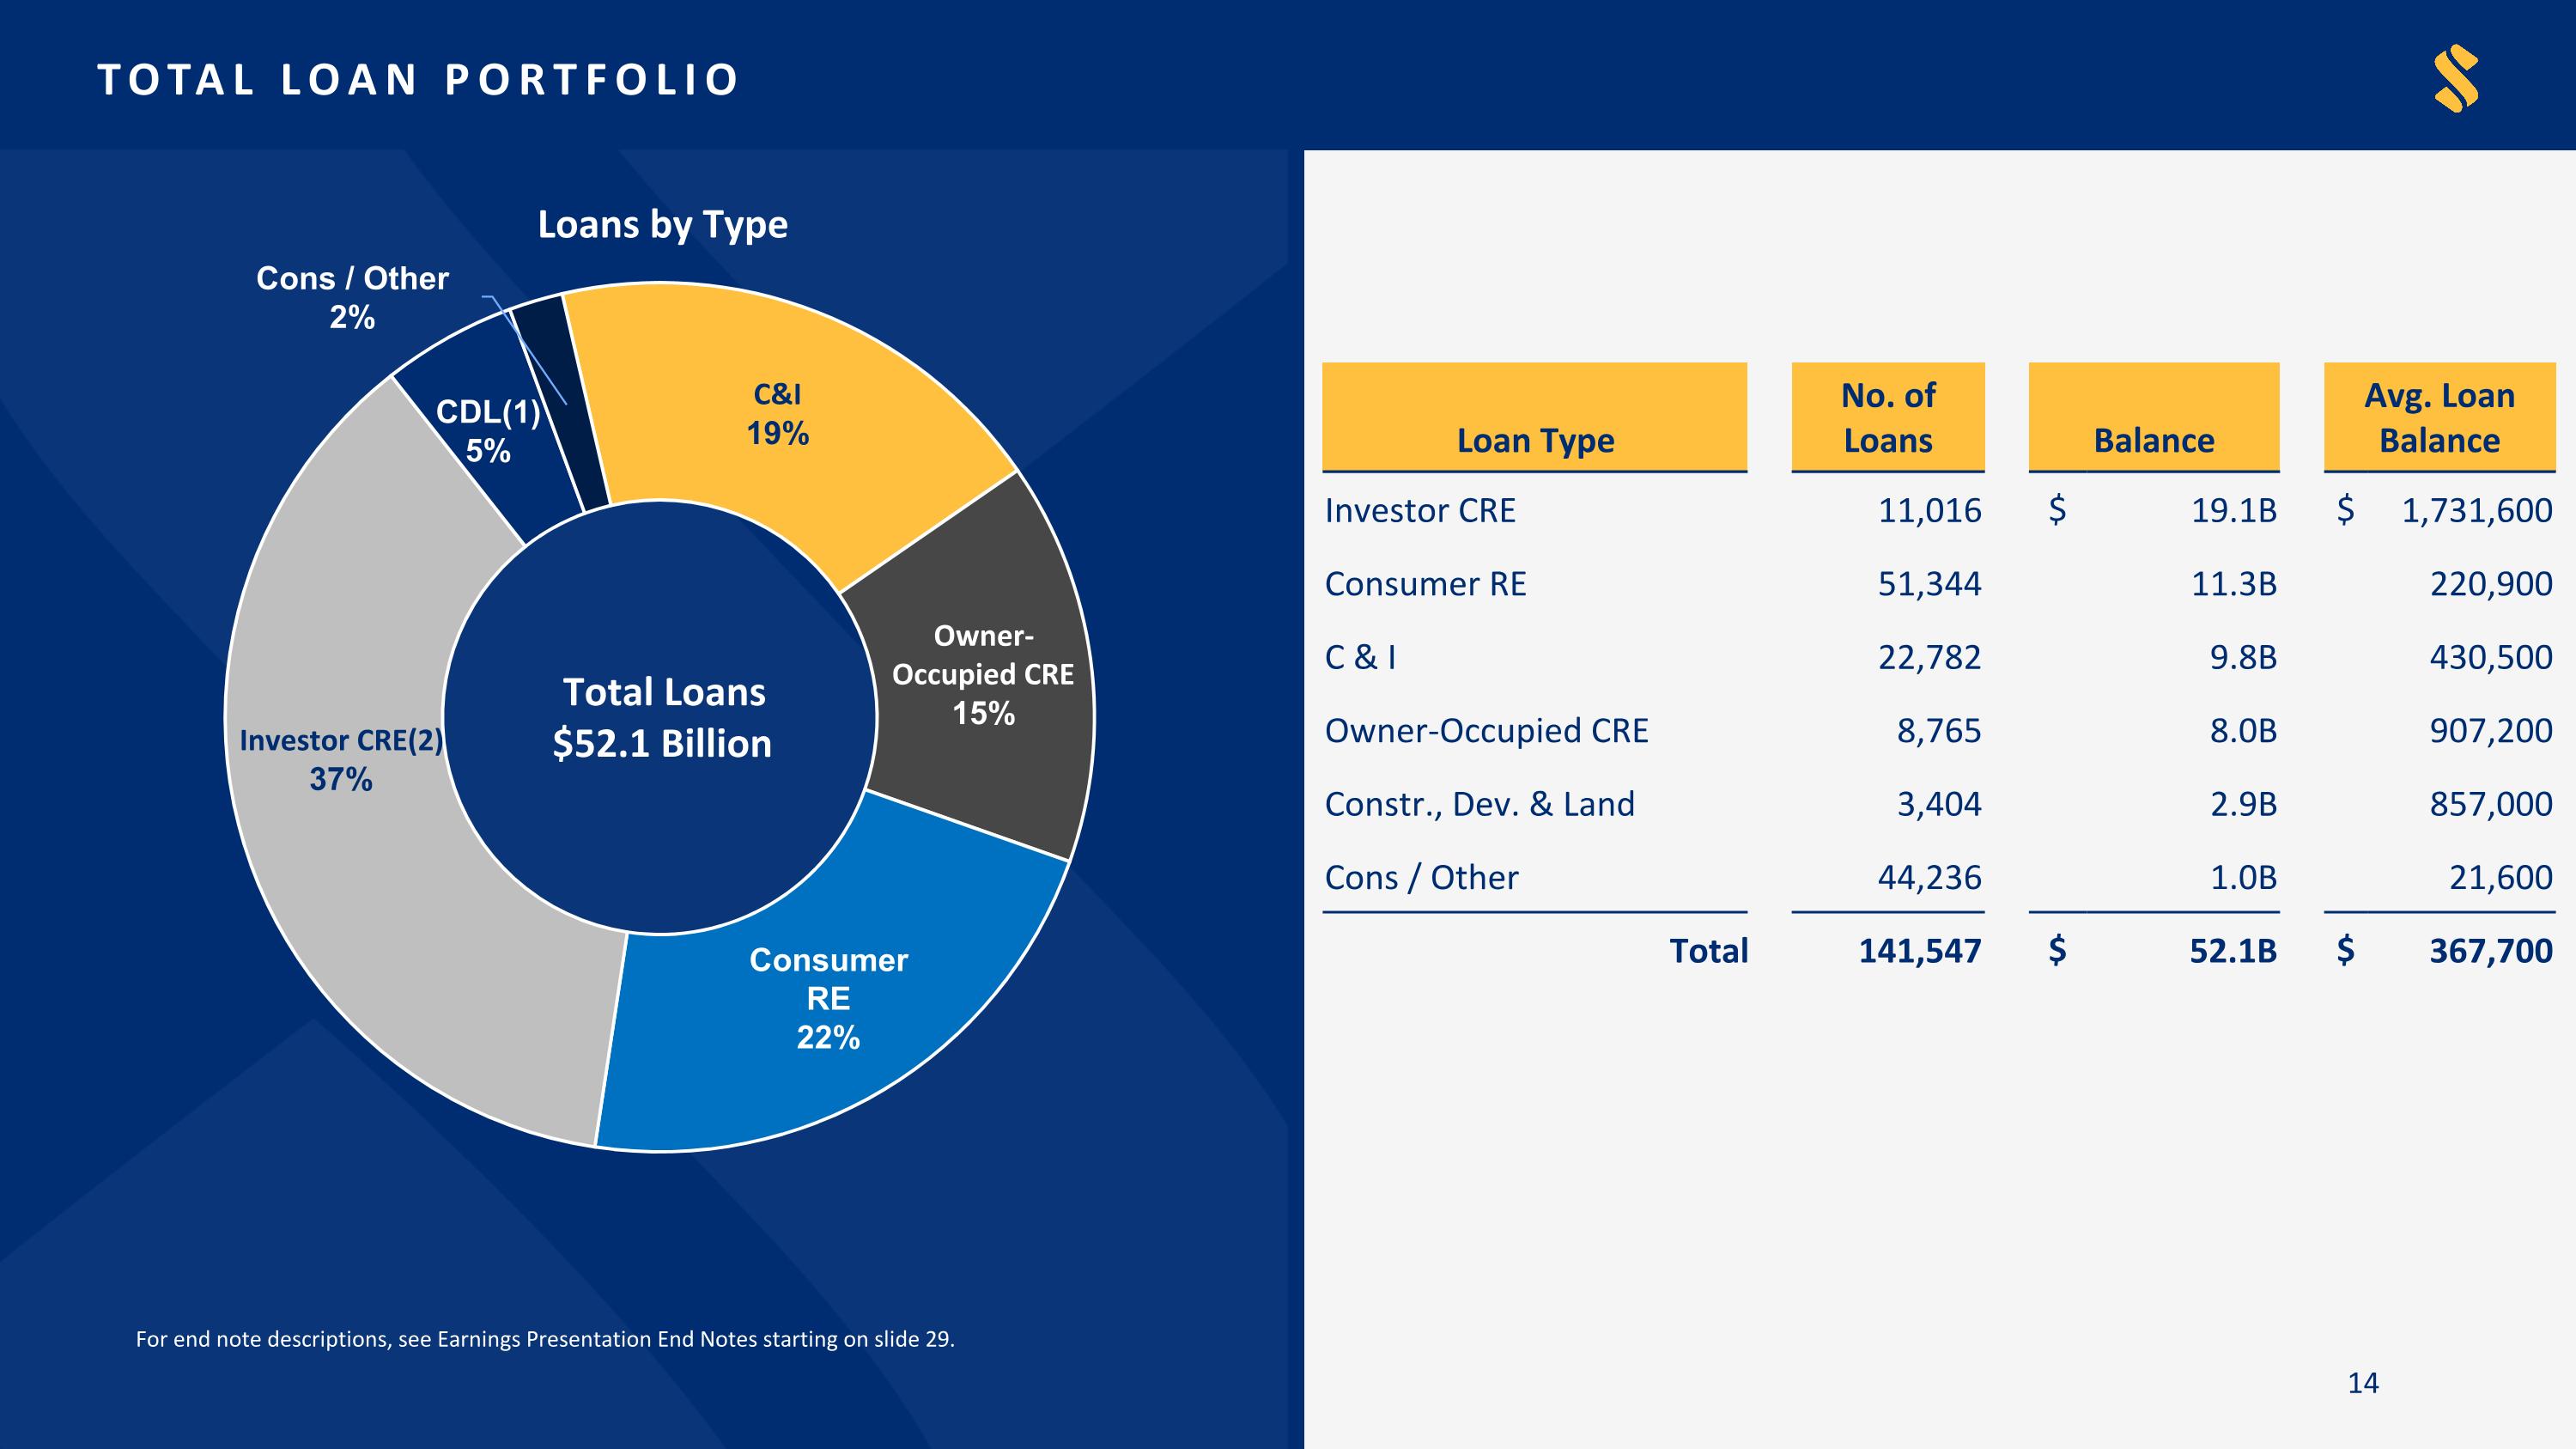This screenshot has width=2576, height=1449.
Task: Select the Consumer RE row label
Action: (1425, 584)
